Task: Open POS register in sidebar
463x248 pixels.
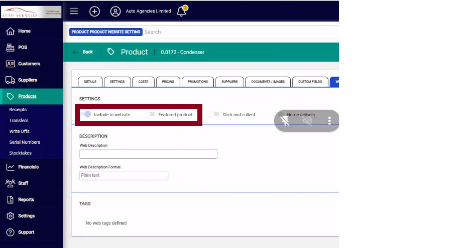Action: click(22, 48)
